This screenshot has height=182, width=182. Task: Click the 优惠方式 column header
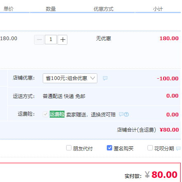tap(104, 9)
